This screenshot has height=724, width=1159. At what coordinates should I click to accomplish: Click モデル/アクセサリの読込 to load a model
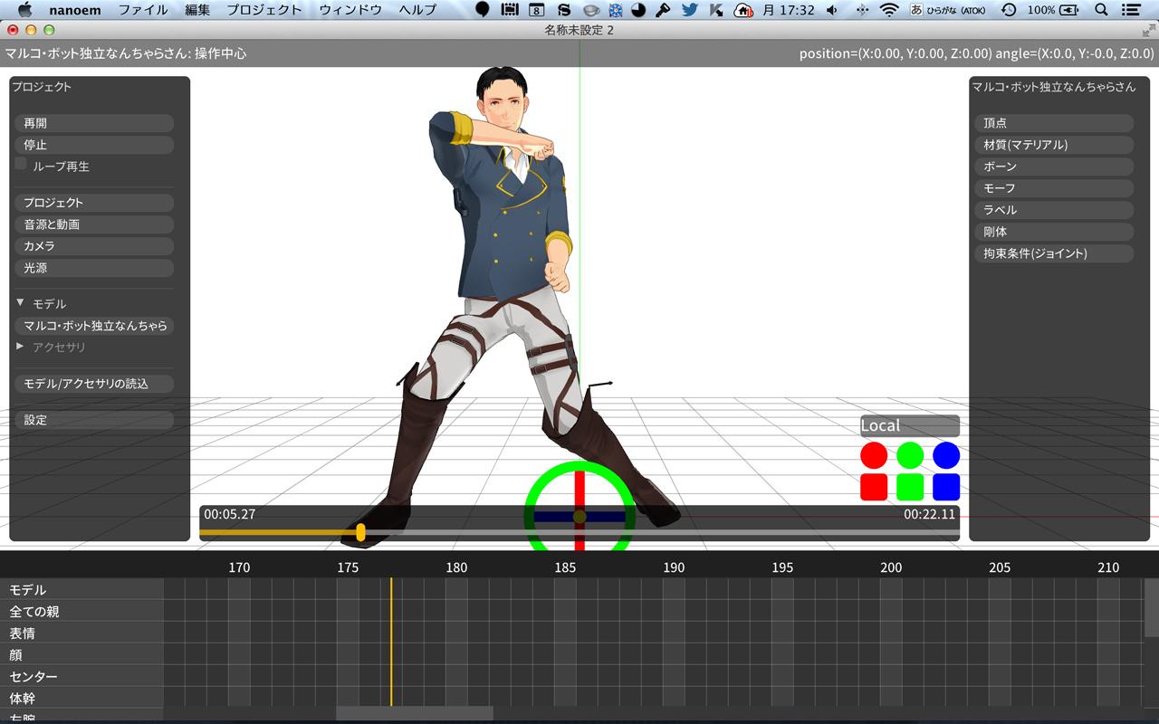pos(93,383)
